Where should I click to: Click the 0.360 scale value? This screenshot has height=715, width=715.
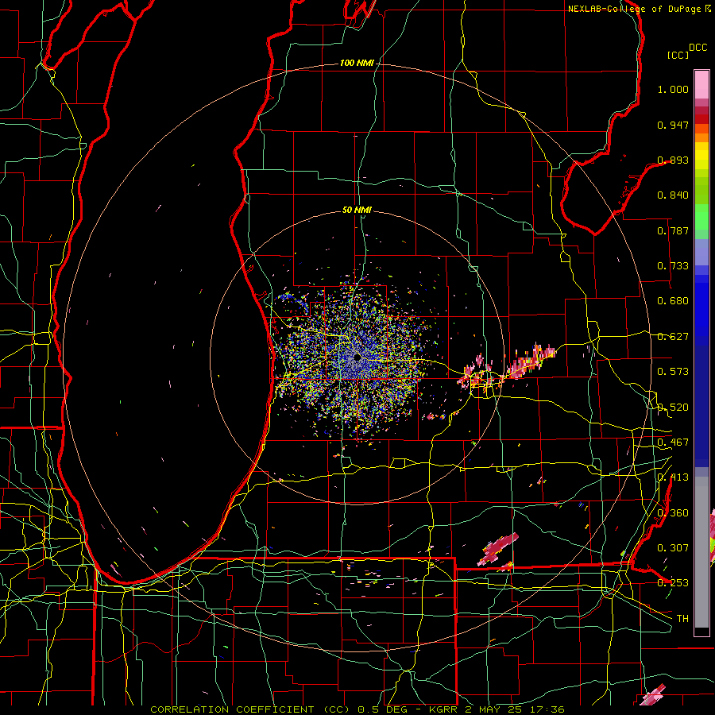point(673,513)
